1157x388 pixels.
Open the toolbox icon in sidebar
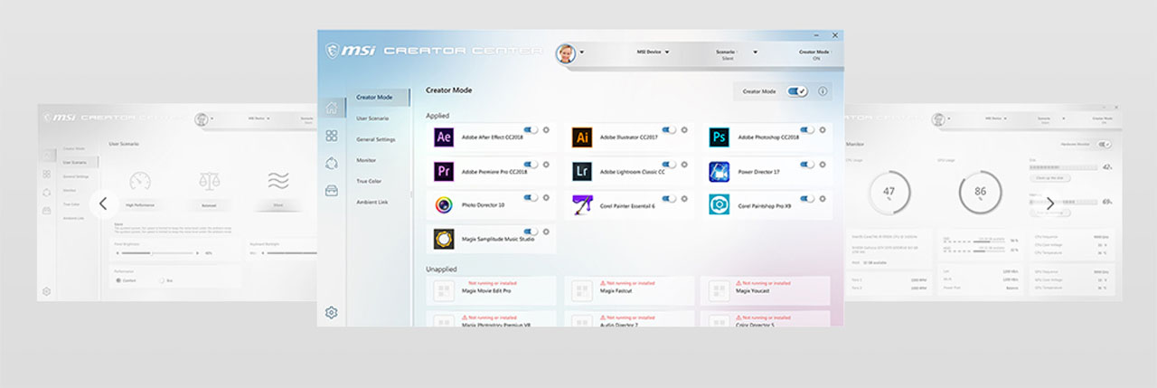(332, 190)
